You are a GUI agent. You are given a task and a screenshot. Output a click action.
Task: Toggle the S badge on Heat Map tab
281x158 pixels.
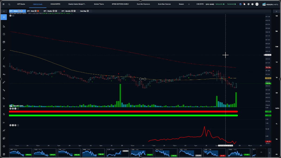pyautogui.click(x=88, y=11)
